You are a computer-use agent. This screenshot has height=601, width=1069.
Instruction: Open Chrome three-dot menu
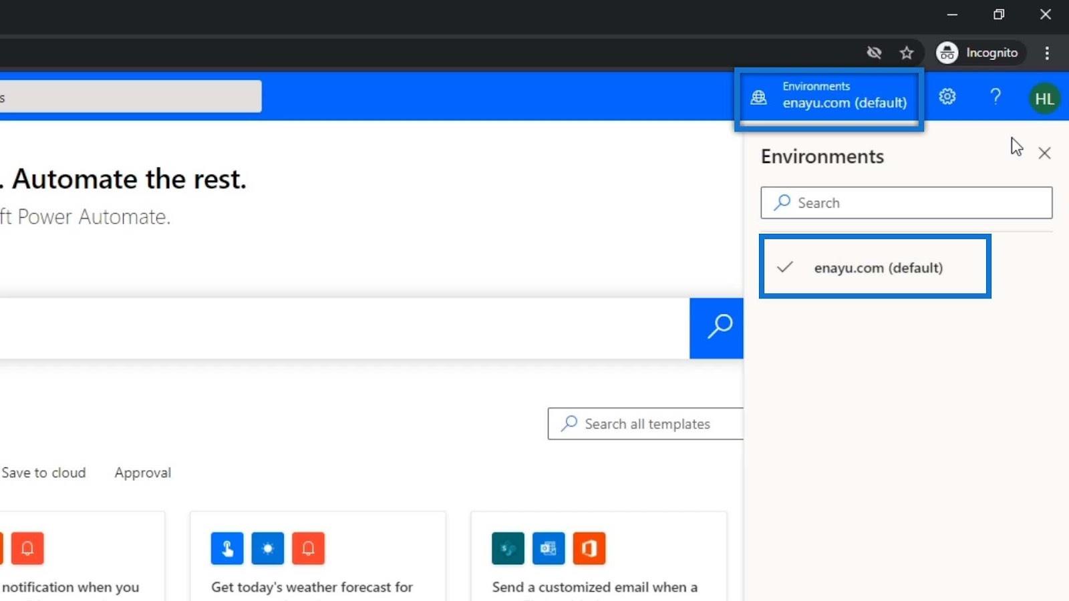tap(1047, 53)
